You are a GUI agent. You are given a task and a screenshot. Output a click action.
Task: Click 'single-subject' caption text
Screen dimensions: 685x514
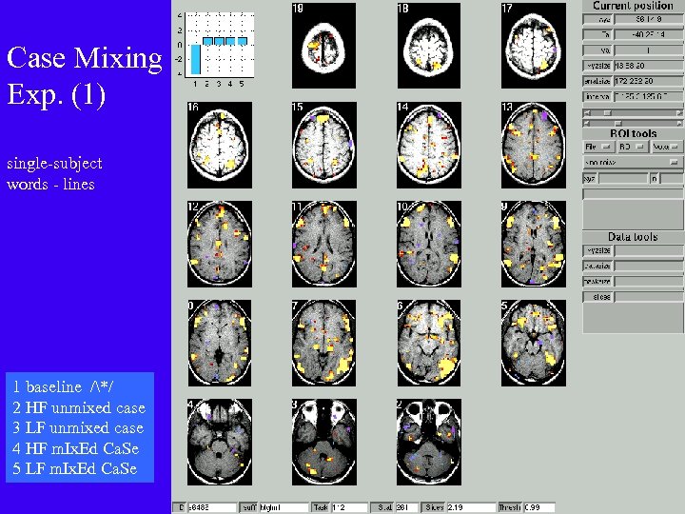(54, 164)
